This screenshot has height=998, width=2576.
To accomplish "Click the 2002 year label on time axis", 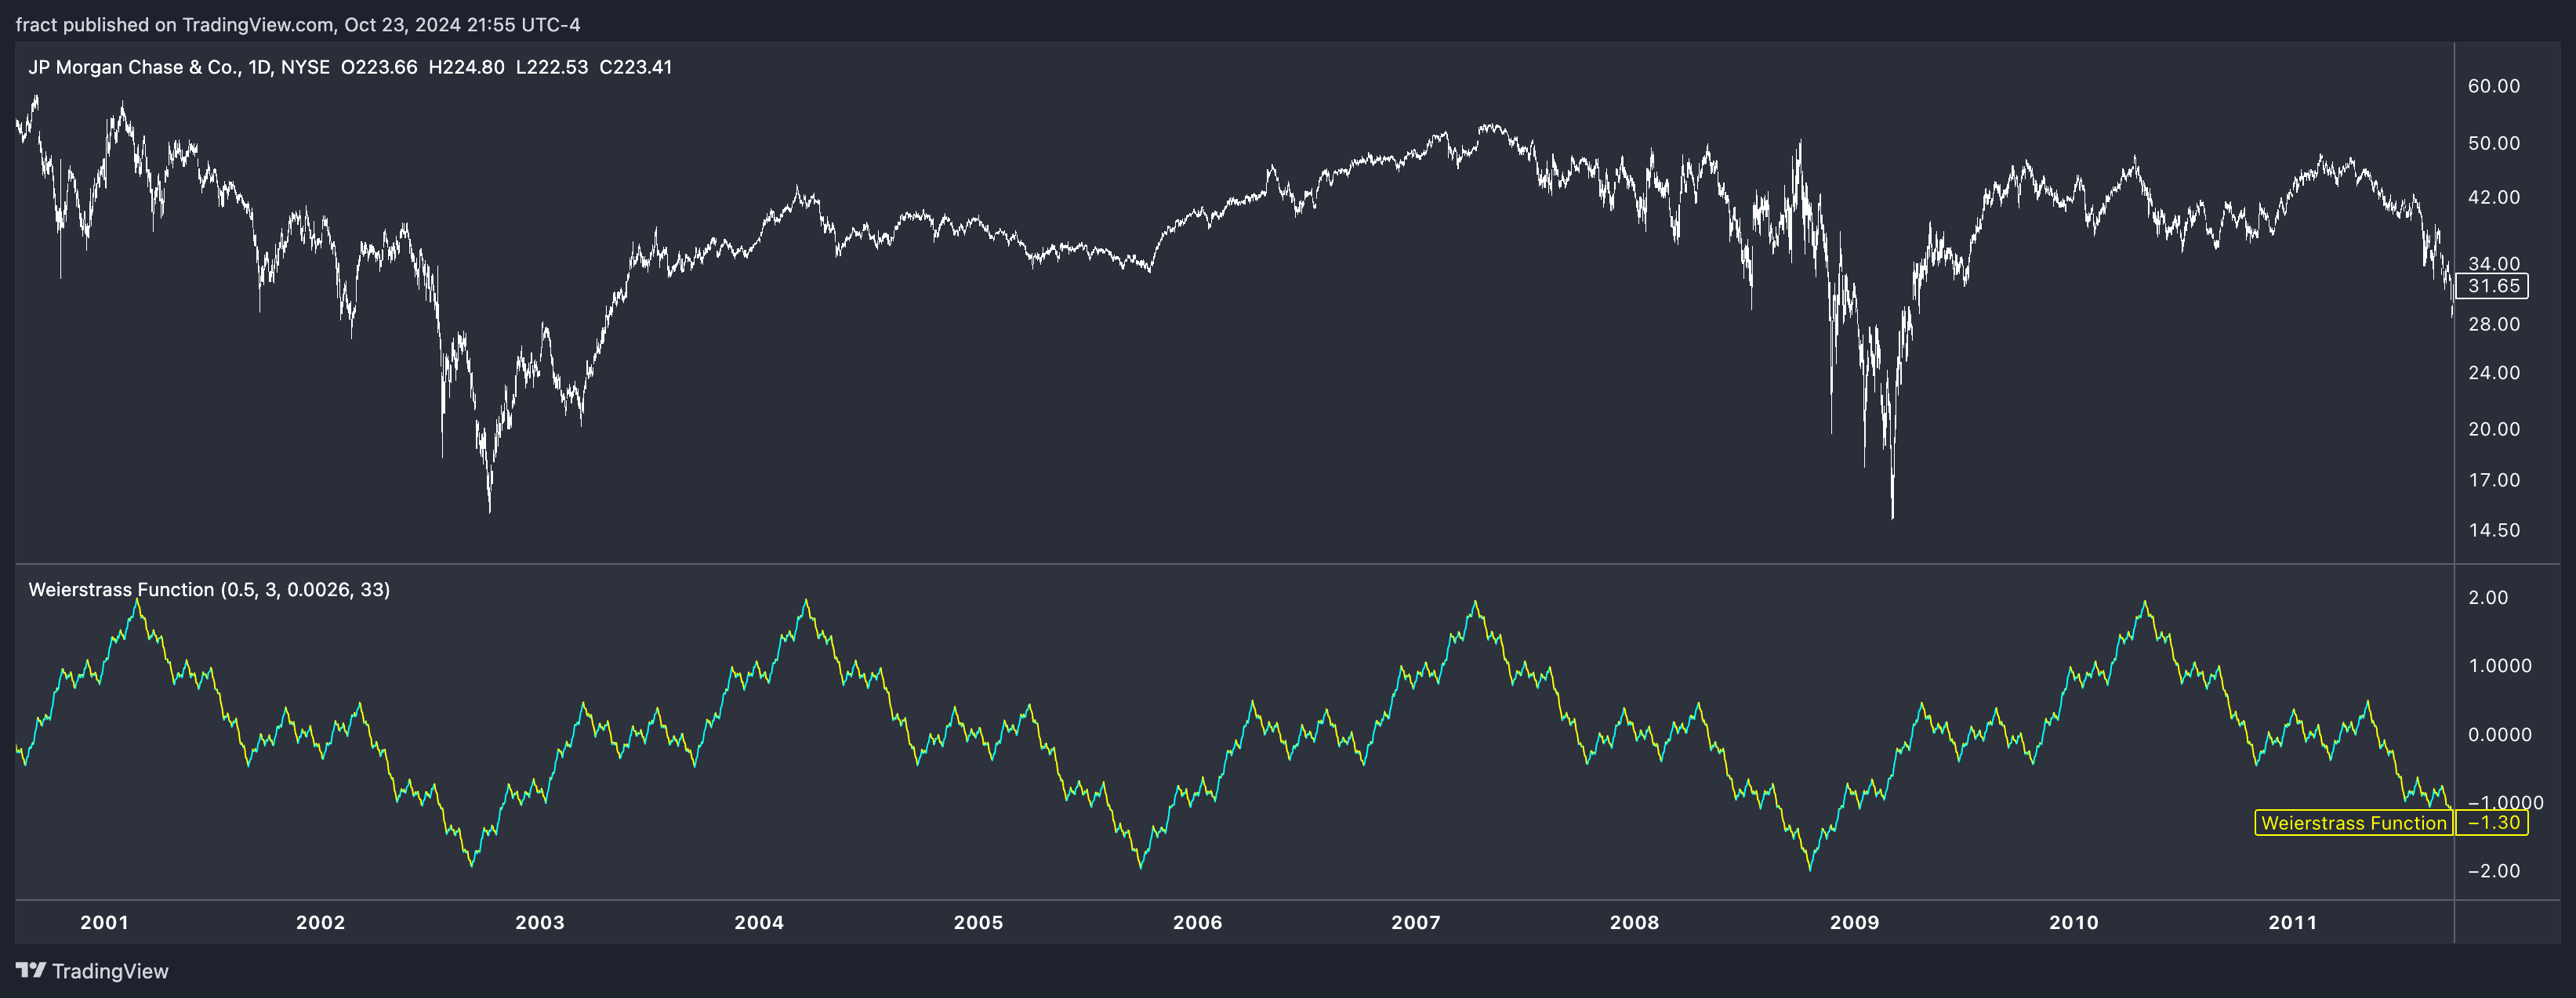I will [x=320, y=922].
